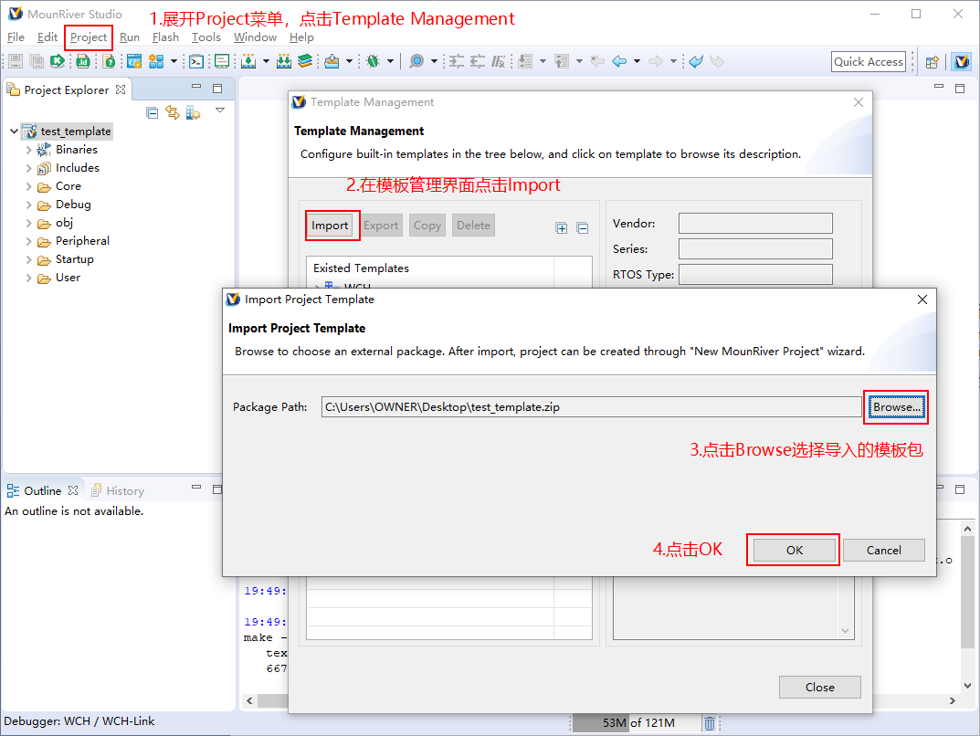This screenshot has height=736, width=980.
Task: Open dropdown next to debug bug icon
Action: point(391,61)
